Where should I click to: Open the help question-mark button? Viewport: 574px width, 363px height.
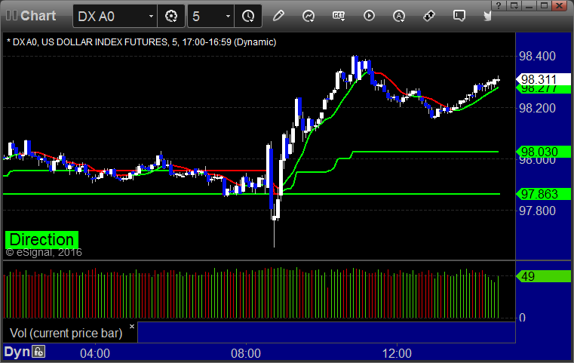[x=499, y=5]
